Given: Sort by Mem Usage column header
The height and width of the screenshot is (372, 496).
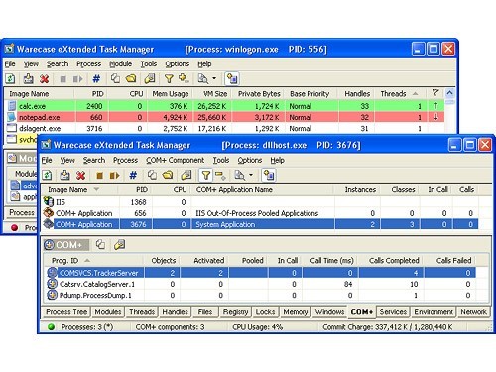Looking at the screenshot, I should coord(171,94).
